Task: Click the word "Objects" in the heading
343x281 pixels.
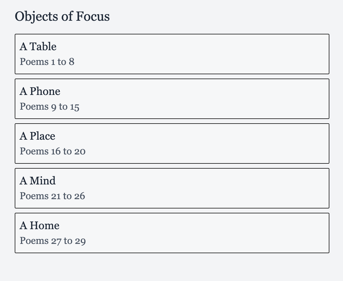Action: click(37, 16)
